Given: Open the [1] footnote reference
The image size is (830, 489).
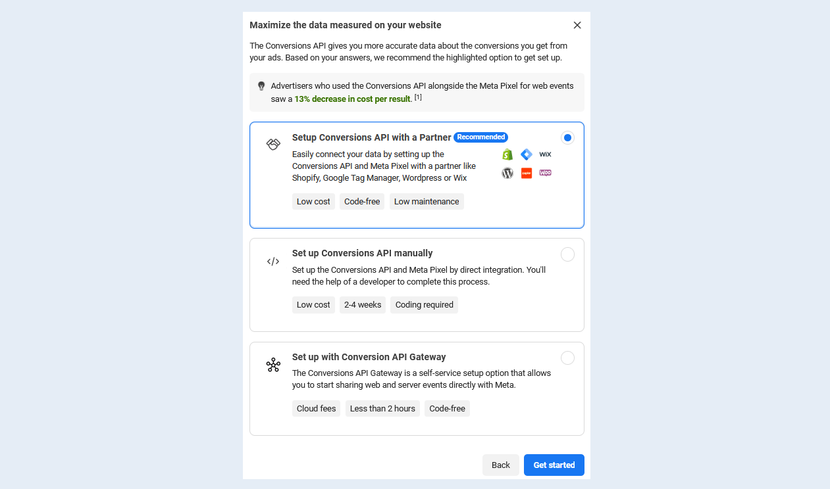Looking at the screenshot, I should point(418,97).
